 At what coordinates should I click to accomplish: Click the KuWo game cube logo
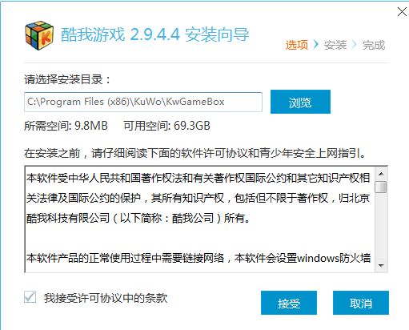click(x=39, y=35)
